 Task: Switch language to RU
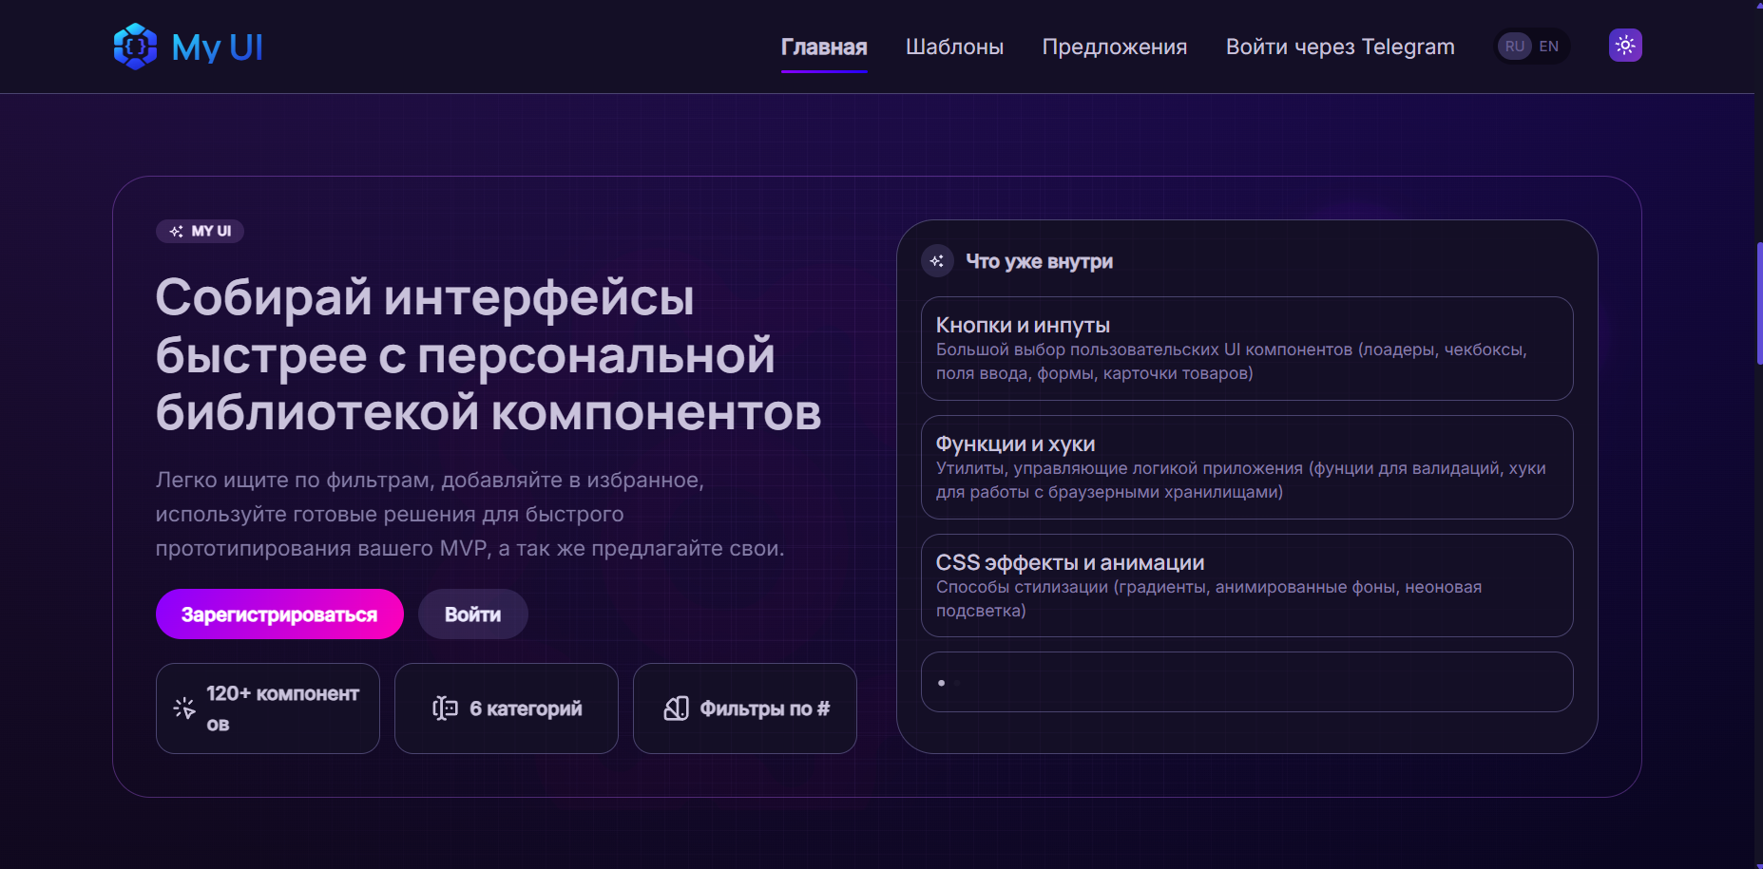pos(1515,46)
